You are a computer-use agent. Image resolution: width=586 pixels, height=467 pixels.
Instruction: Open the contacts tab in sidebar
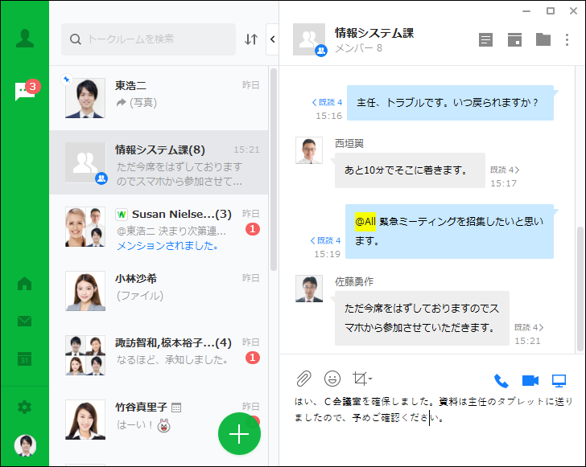click(x=24, y=39)
